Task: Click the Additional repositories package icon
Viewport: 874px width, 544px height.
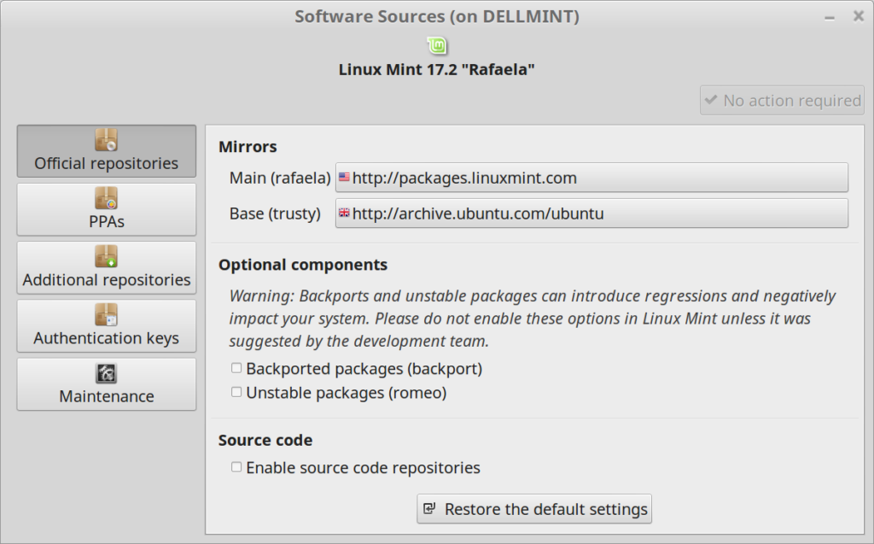Action: pyautogui.click(x=107, y=256)
